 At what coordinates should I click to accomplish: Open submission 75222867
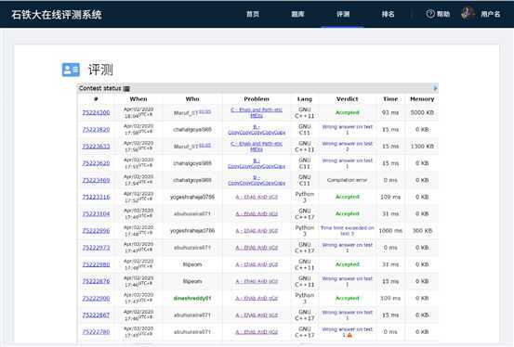click(96, 315)
